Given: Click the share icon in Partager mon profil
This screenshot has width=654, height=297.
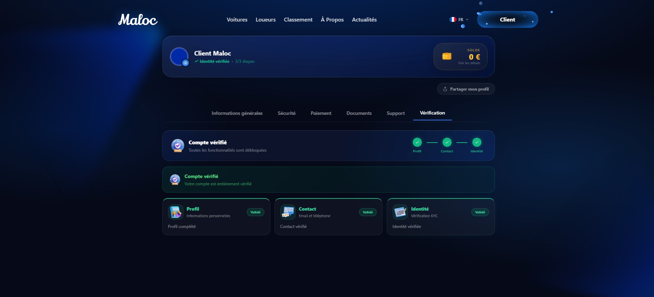Looking at the screenshot, I should [x=445, y=89].
